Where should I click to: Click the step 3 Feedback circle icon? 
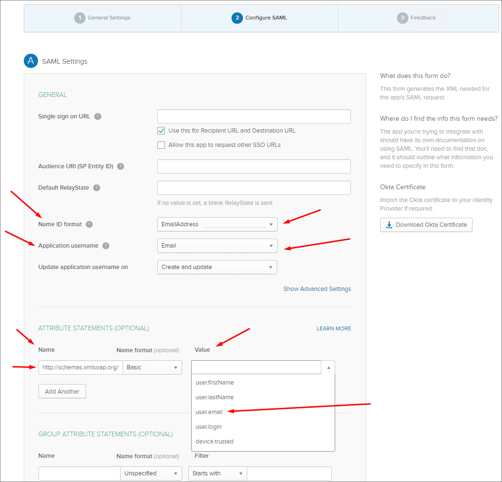point(402,18)
